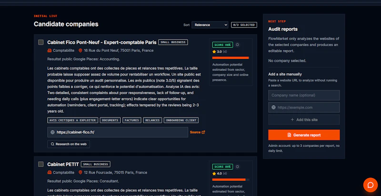This screenshot has height=196, width=381.
Task: Click the star rating 4.0 icon
Action: pos(214,174)
